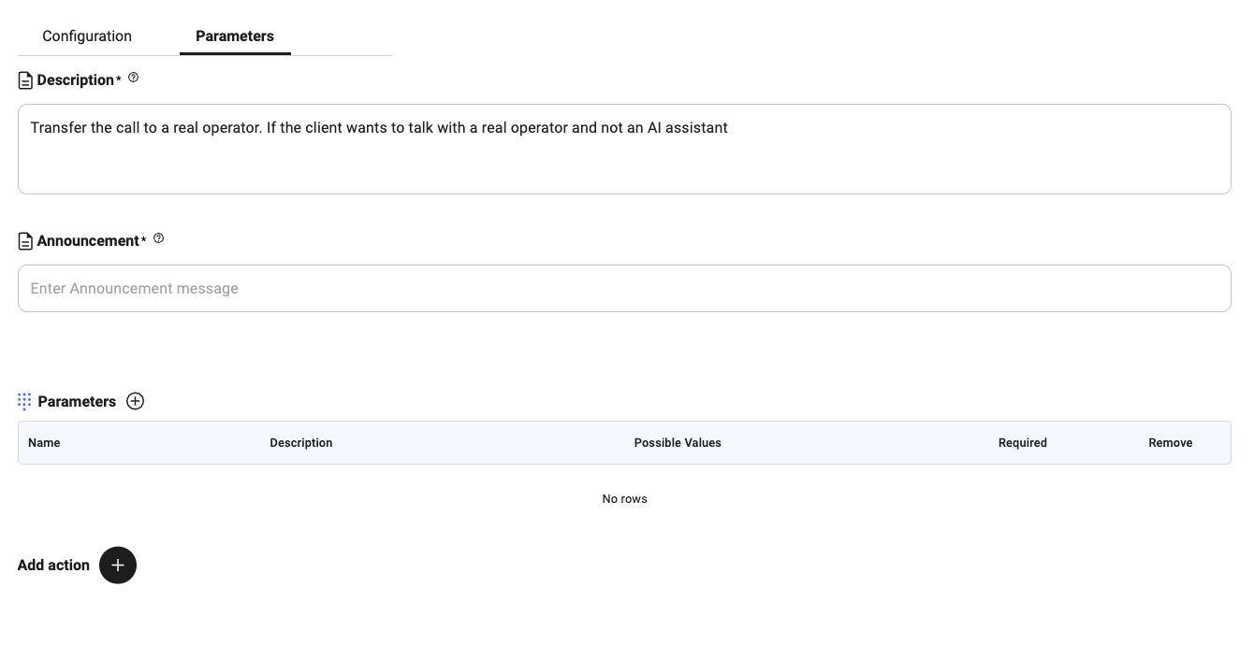Click the dark plus icon next to Add action
This screenshot has height=645, width=1254.
tap(118, 566)
